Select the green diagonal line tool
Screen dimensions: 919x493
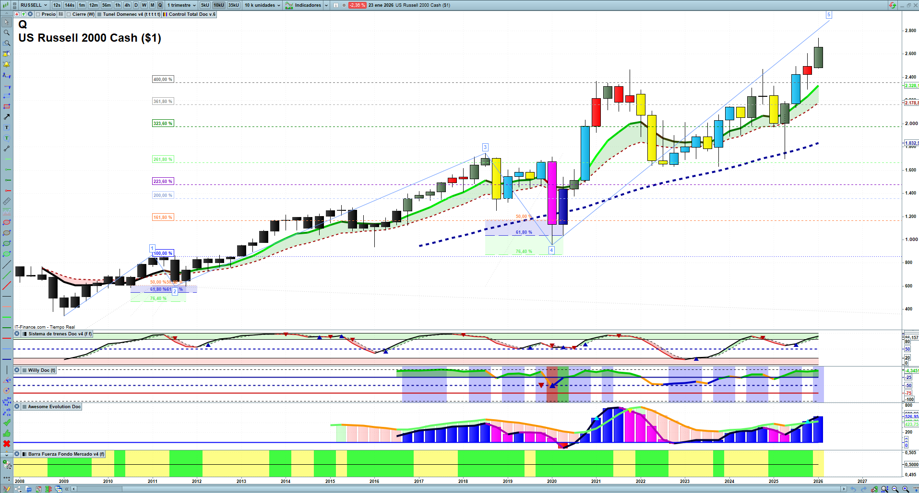pyautogui.click(x=7, y=275)
